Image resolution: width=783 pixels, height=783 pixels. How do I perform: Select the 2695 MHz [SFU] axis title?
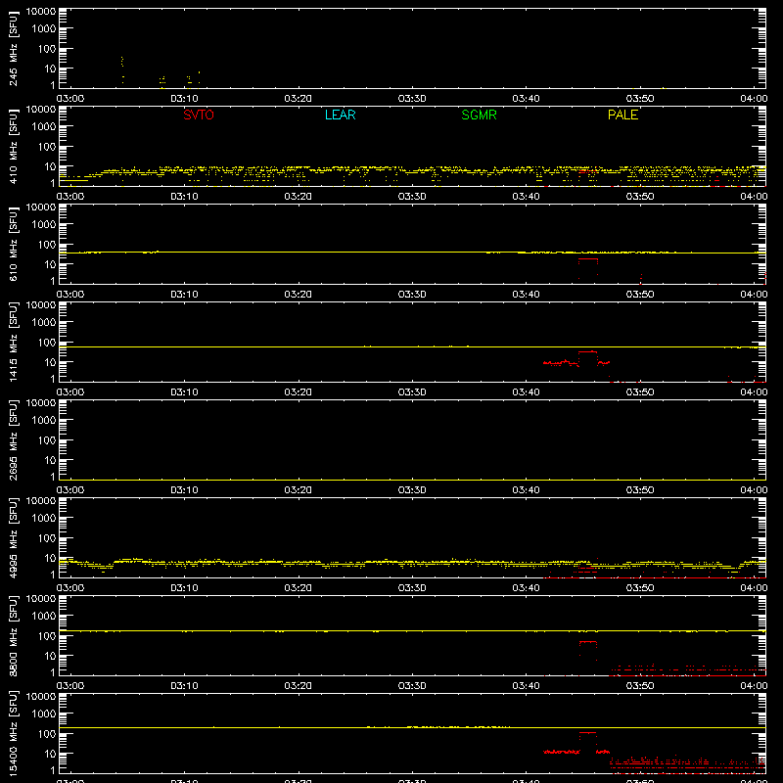(x=13, y=439)
